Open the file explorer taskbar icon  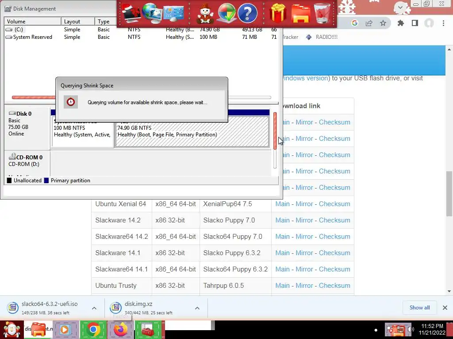point(38,329)
